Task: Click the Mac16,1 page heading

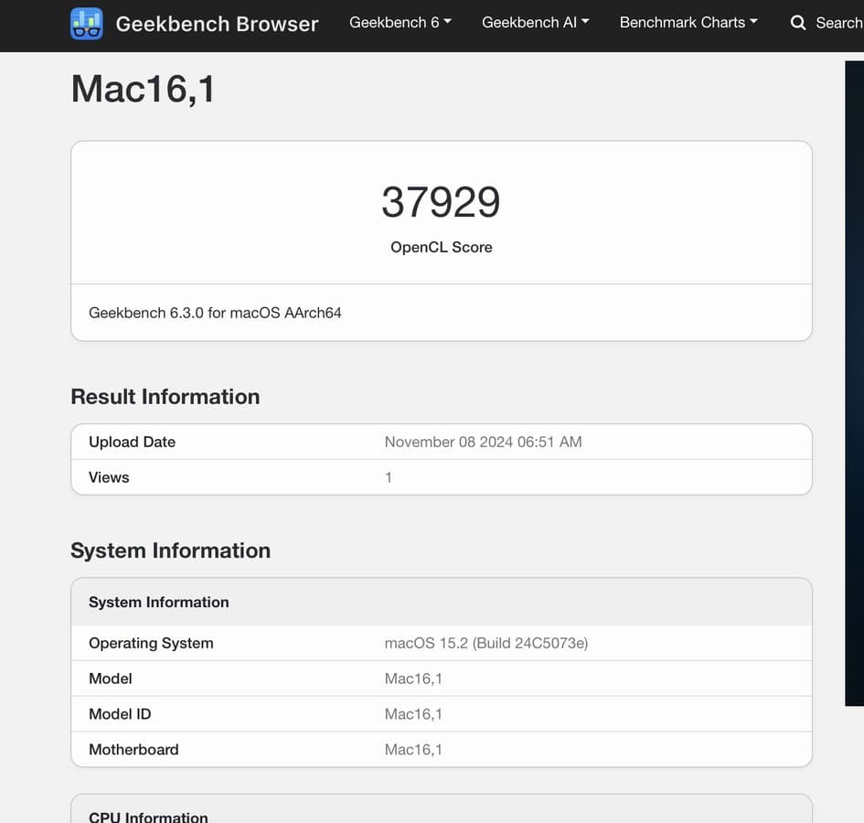Action: click(x=144, y=90)
